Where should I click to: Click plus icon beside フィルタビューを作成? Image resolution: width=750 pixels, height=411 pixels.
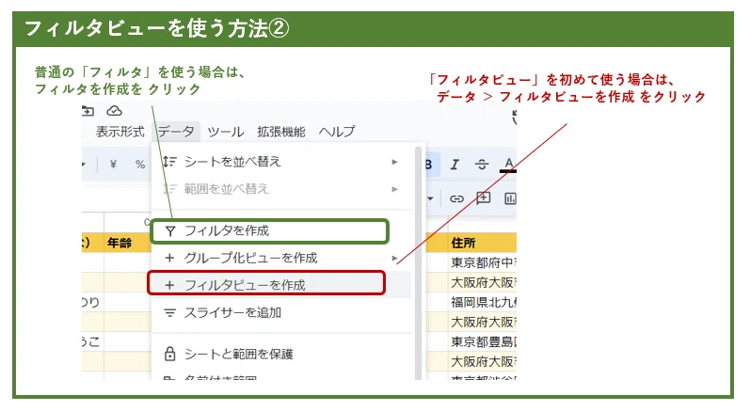click(169, 285)
